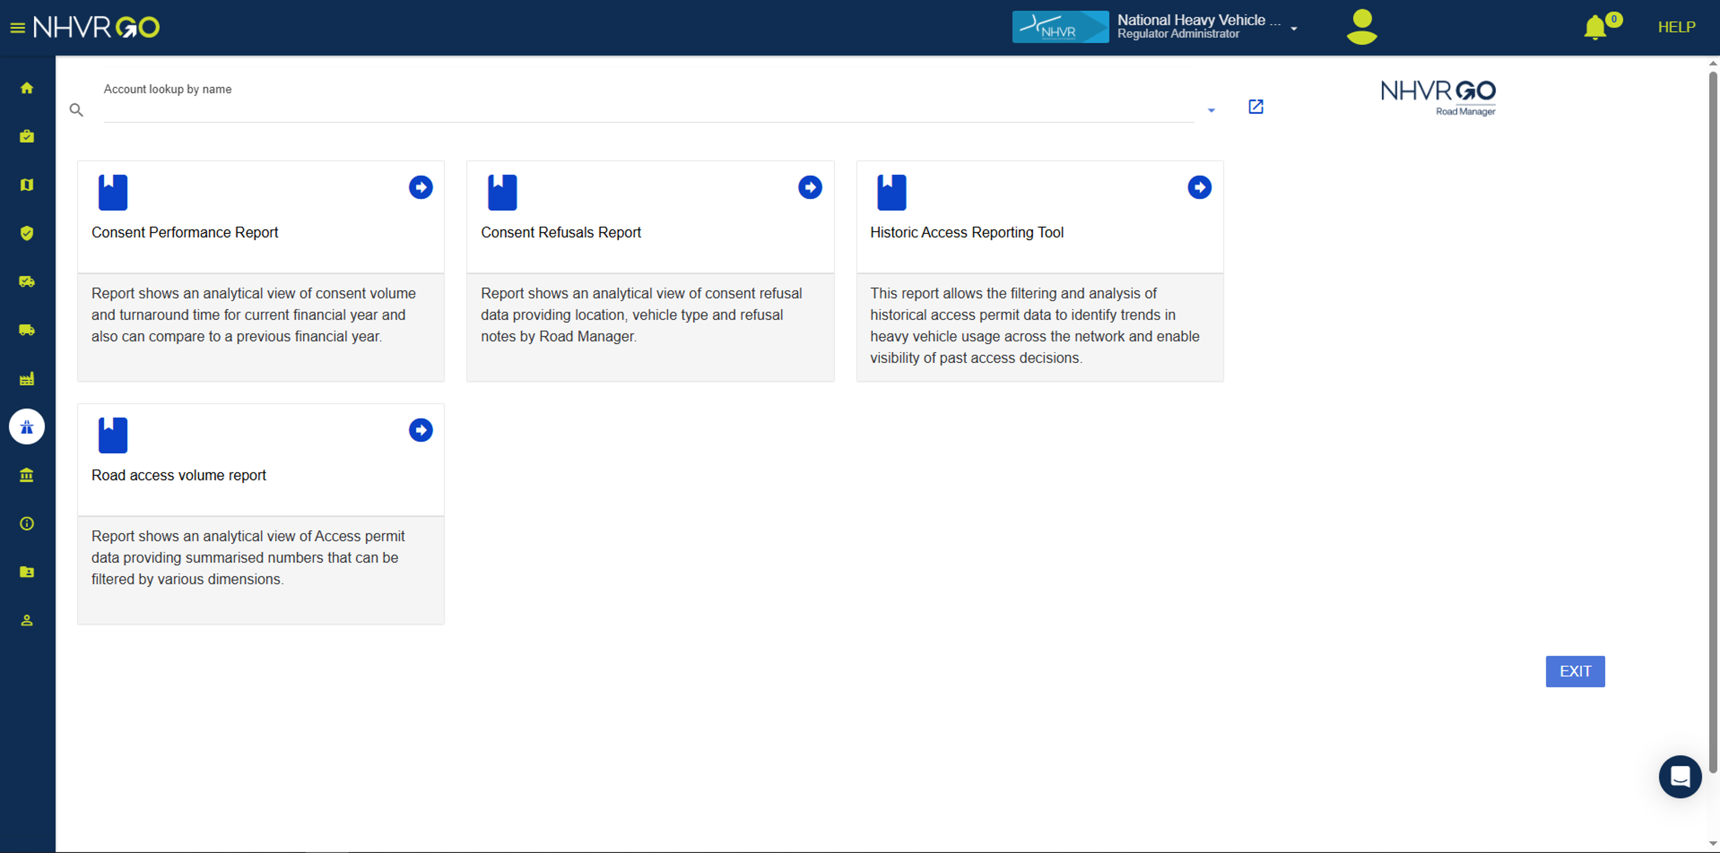This screenshot has height=853, width=1720.
Task: Open the bank building sidebar icon
Action: (27, 475)
